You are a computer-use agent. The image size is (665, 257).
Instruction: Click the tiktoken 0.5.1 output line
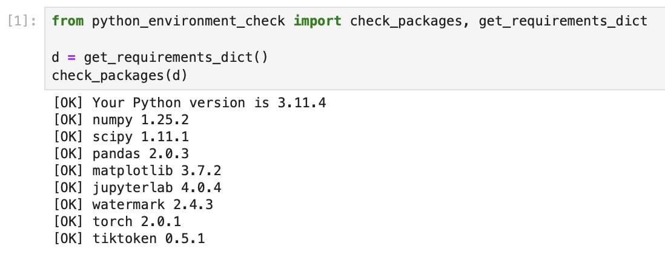coord(129,239)
